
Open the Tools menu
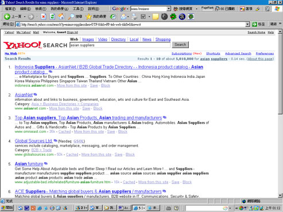tap(78, 9)
